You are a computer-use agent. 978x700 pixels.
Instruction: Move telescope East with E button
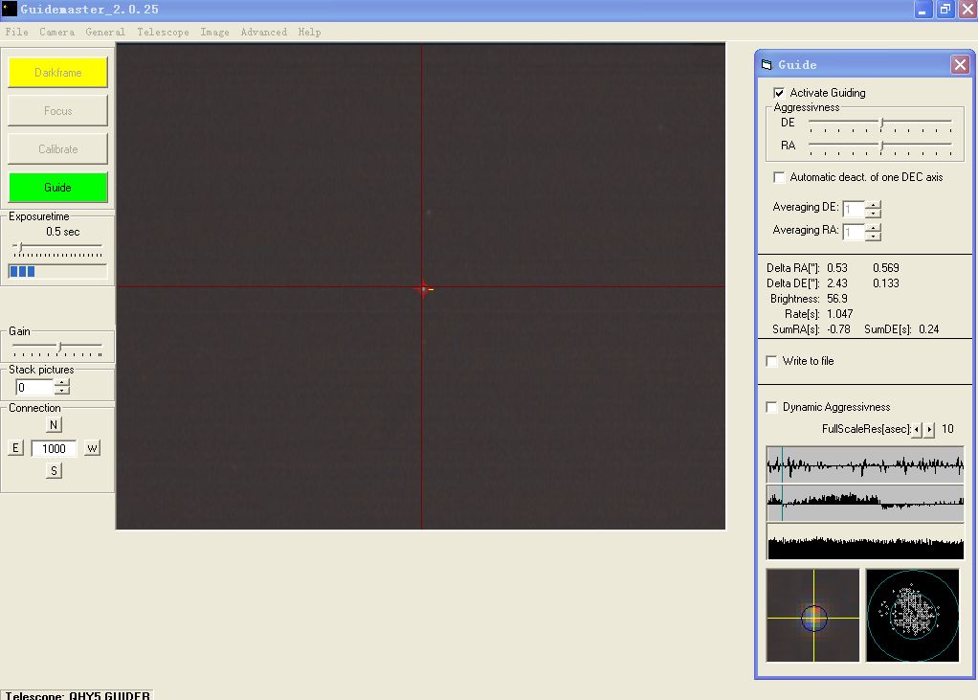pos(15,448)
